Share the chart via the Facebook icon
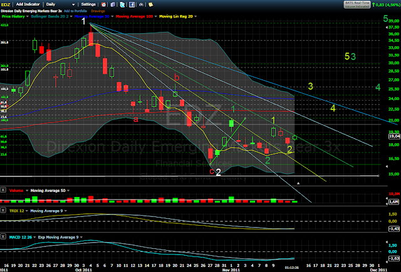The image size is (401, 272). [132, 4]
